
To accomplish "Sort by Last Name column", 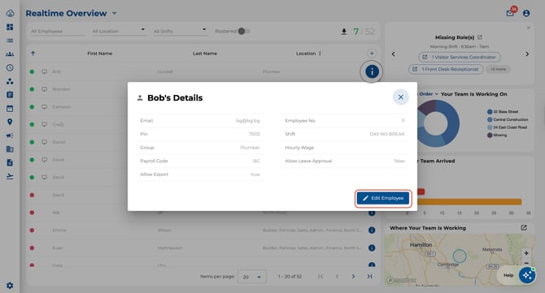I will pyautogui.click(x=205, y=54).
